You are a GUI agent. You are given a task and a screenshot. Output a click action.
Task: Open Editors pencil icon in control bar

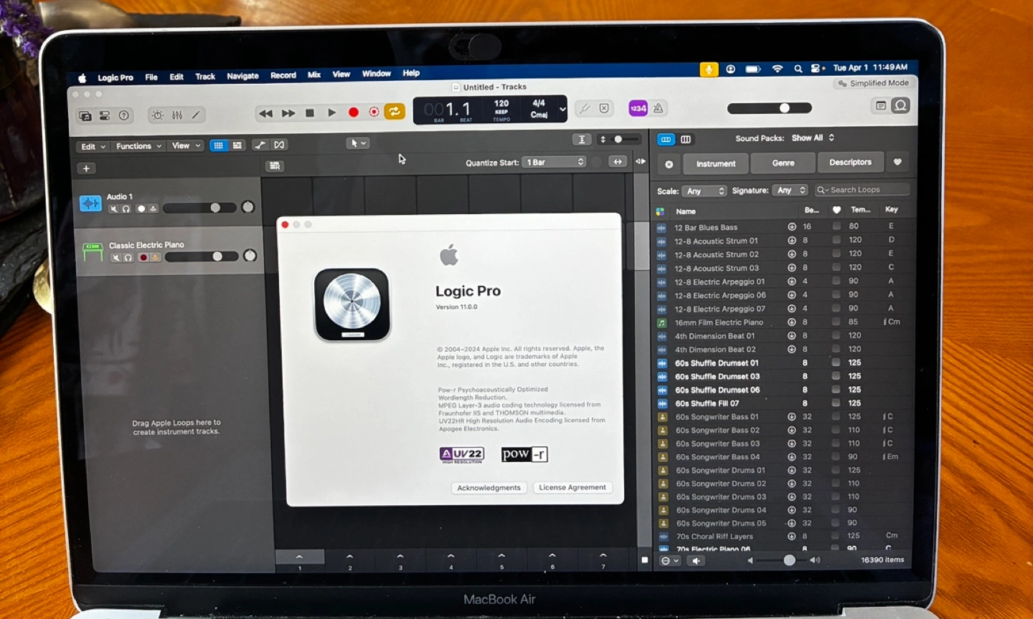pos(196,115)
